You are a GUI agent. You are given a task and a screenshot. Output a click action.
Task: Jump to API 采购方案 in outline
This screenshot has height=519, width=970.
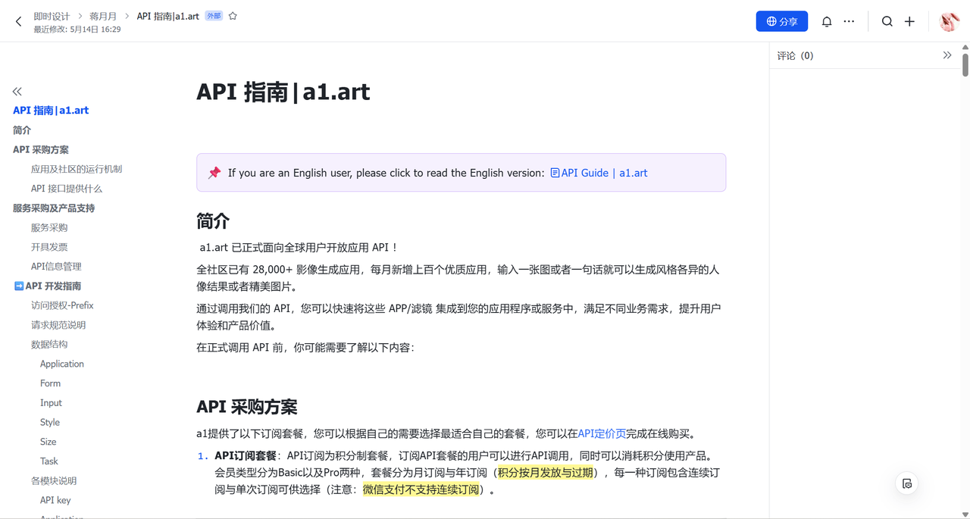[41, 150]
